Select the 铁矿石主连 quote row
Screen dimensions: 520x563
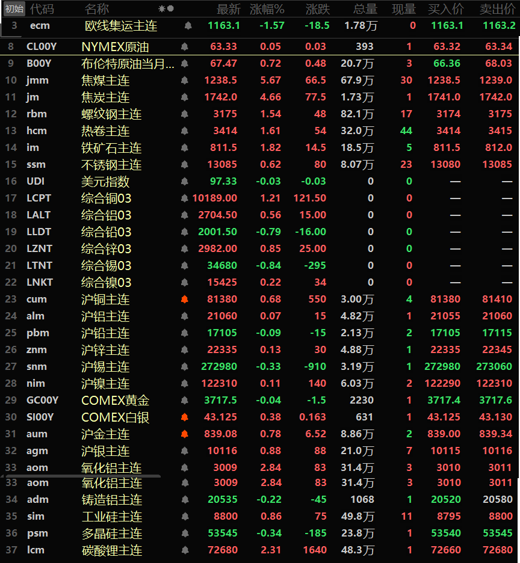[111, 148]
